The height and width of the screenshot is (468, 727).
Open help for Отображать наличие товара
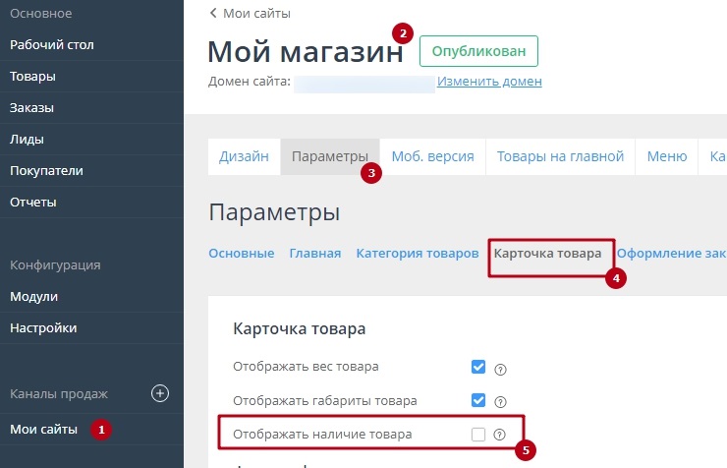click(x=499, y=435)
